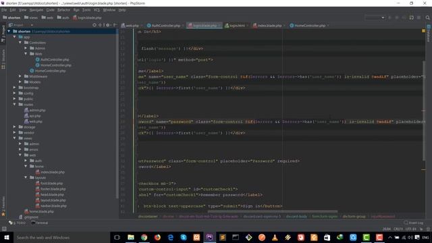Image resolution: width=432 pixels, height=243 pixels.
Task: Click the editor vertical scrollbar thumb
Action: pos(423,110)
